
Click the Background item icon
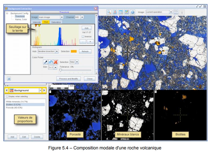click(12, 90)
